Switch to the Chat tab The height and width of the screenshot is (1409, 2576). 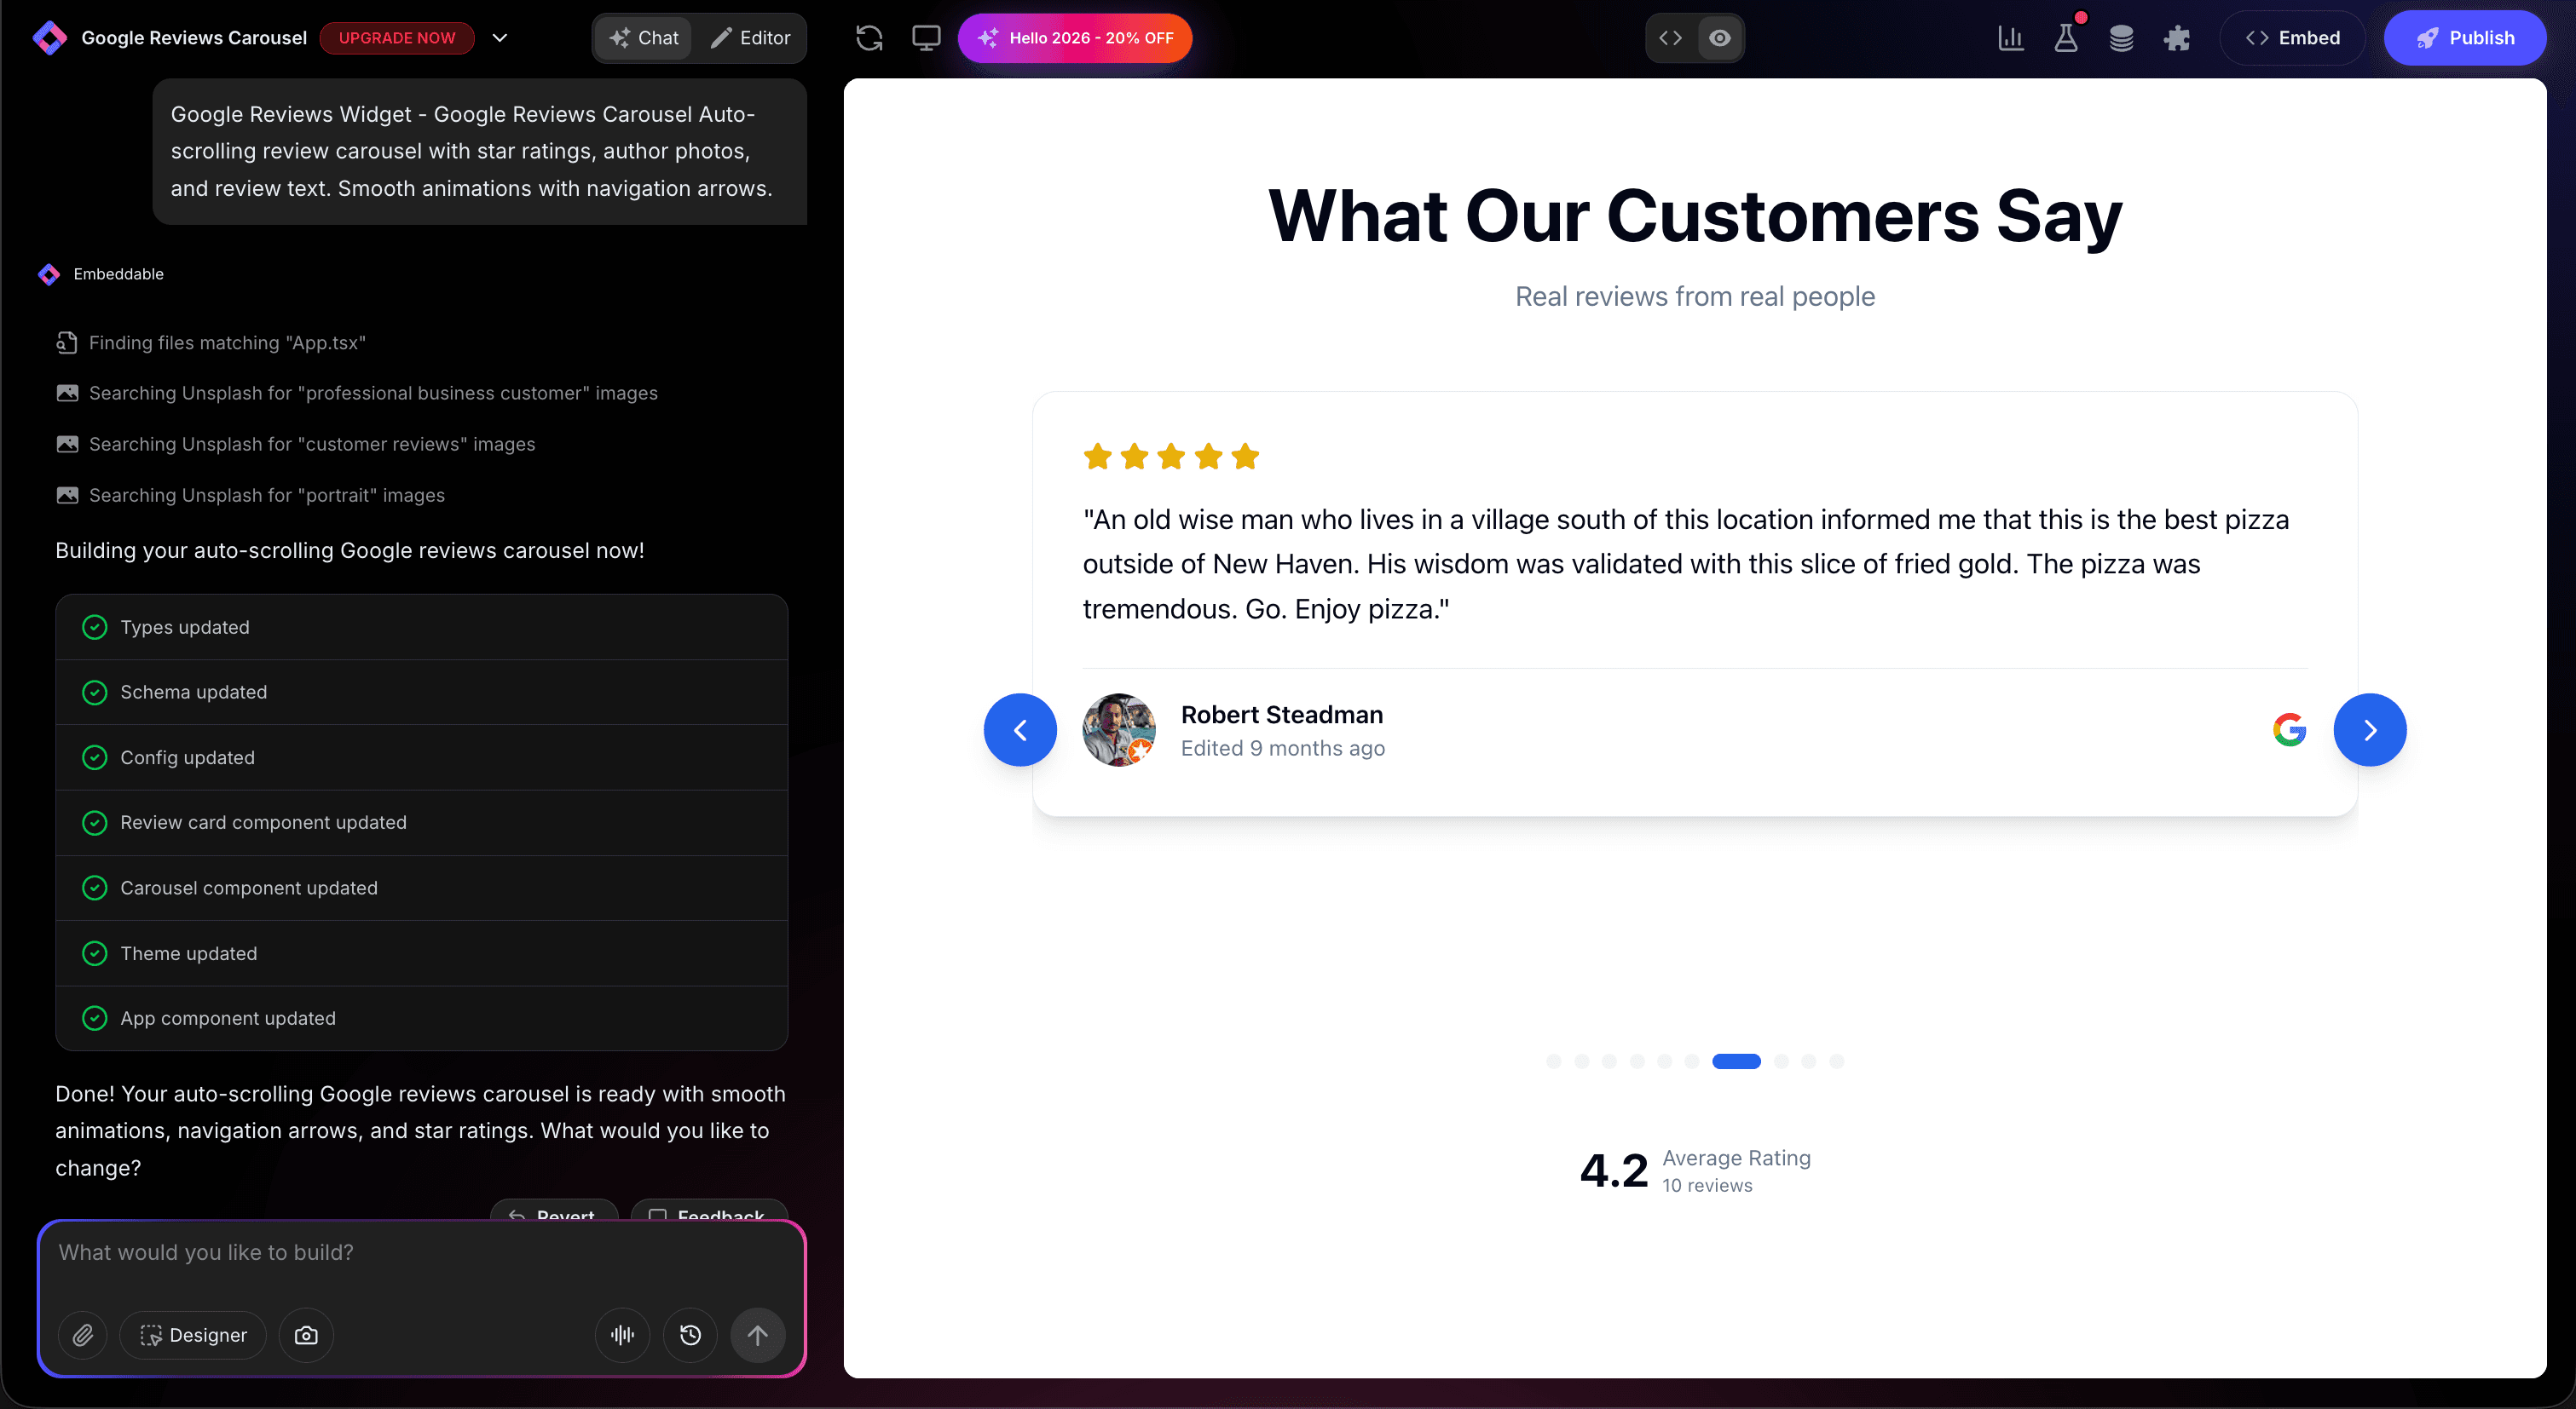point(643,37)
